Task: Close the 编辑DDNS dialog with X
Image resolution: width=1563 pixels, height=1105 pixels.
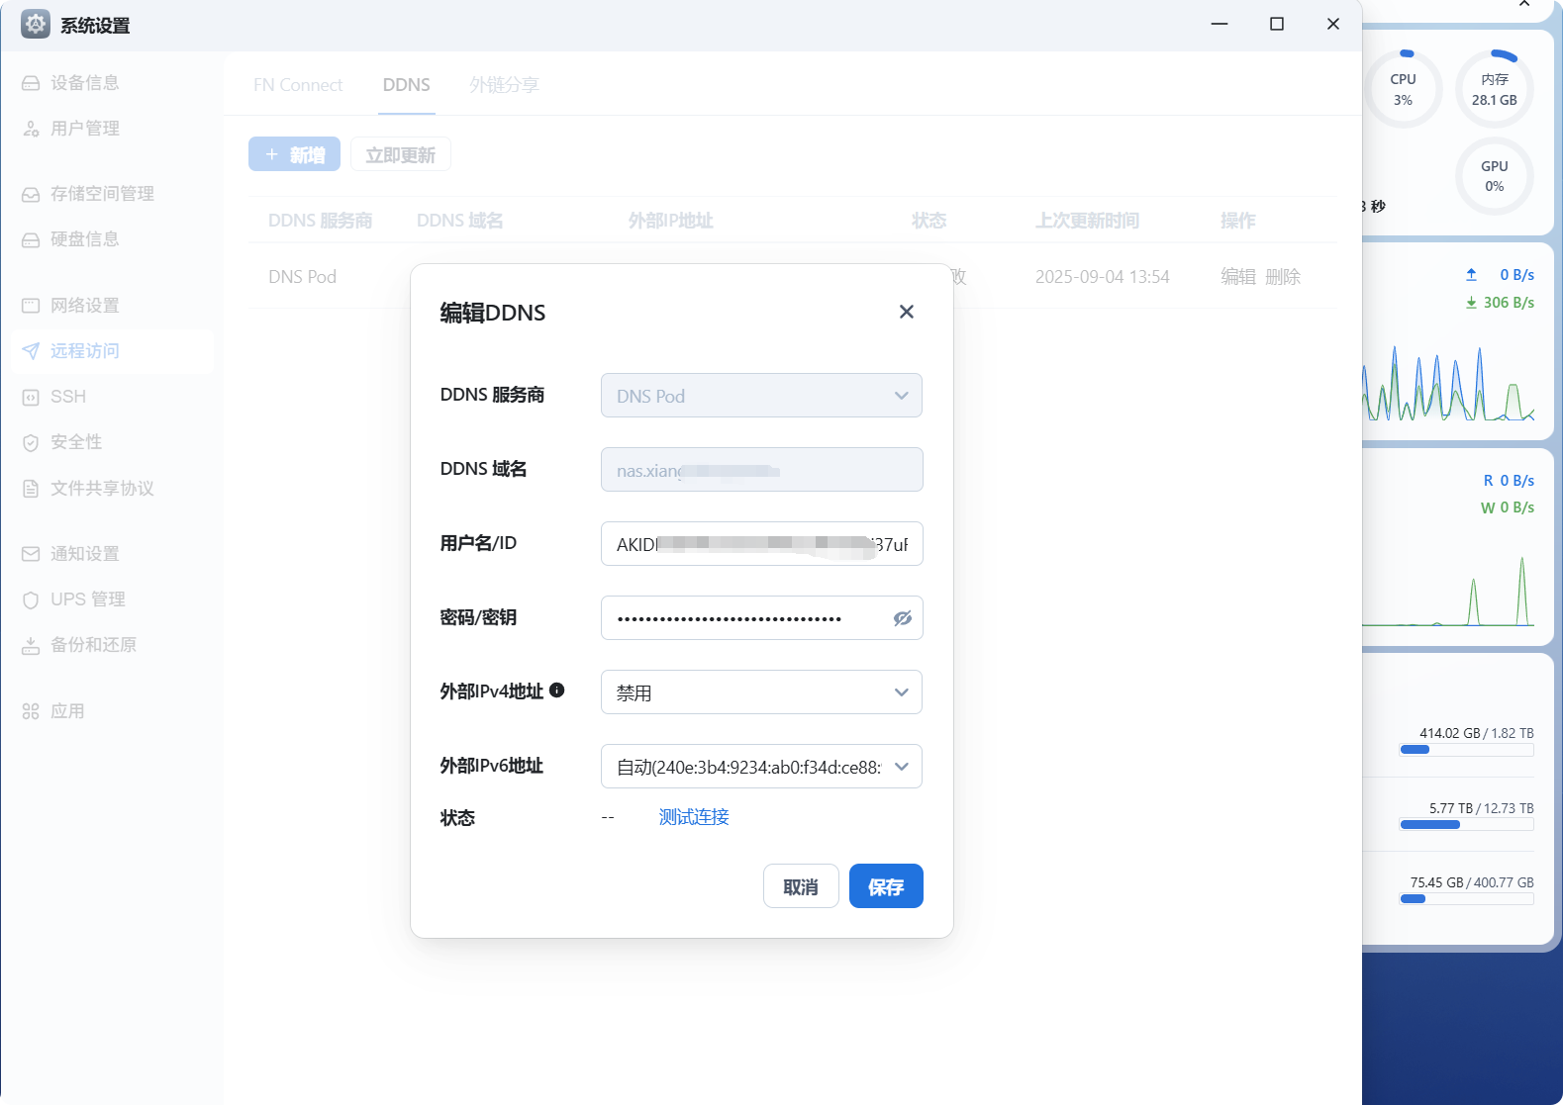Action: click(x=906, y=312)
